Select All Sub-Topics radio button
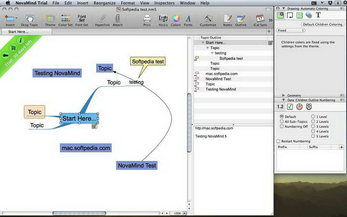This screenshot has width=347, height=217. tap(281, 122)
